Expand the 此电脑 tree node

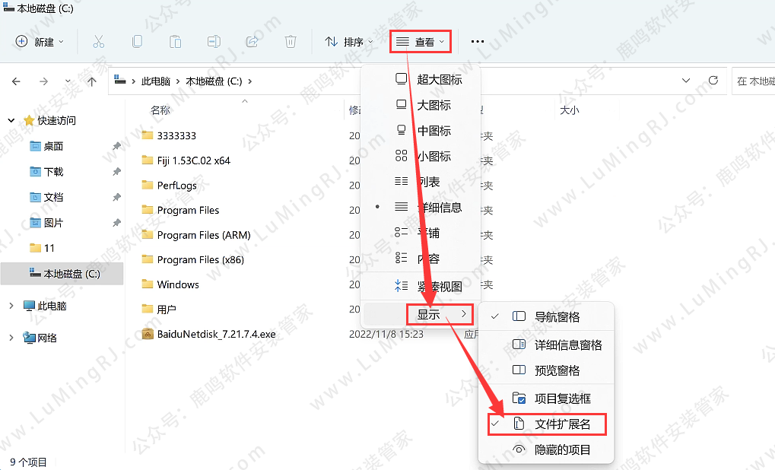[x=11, y=306]
